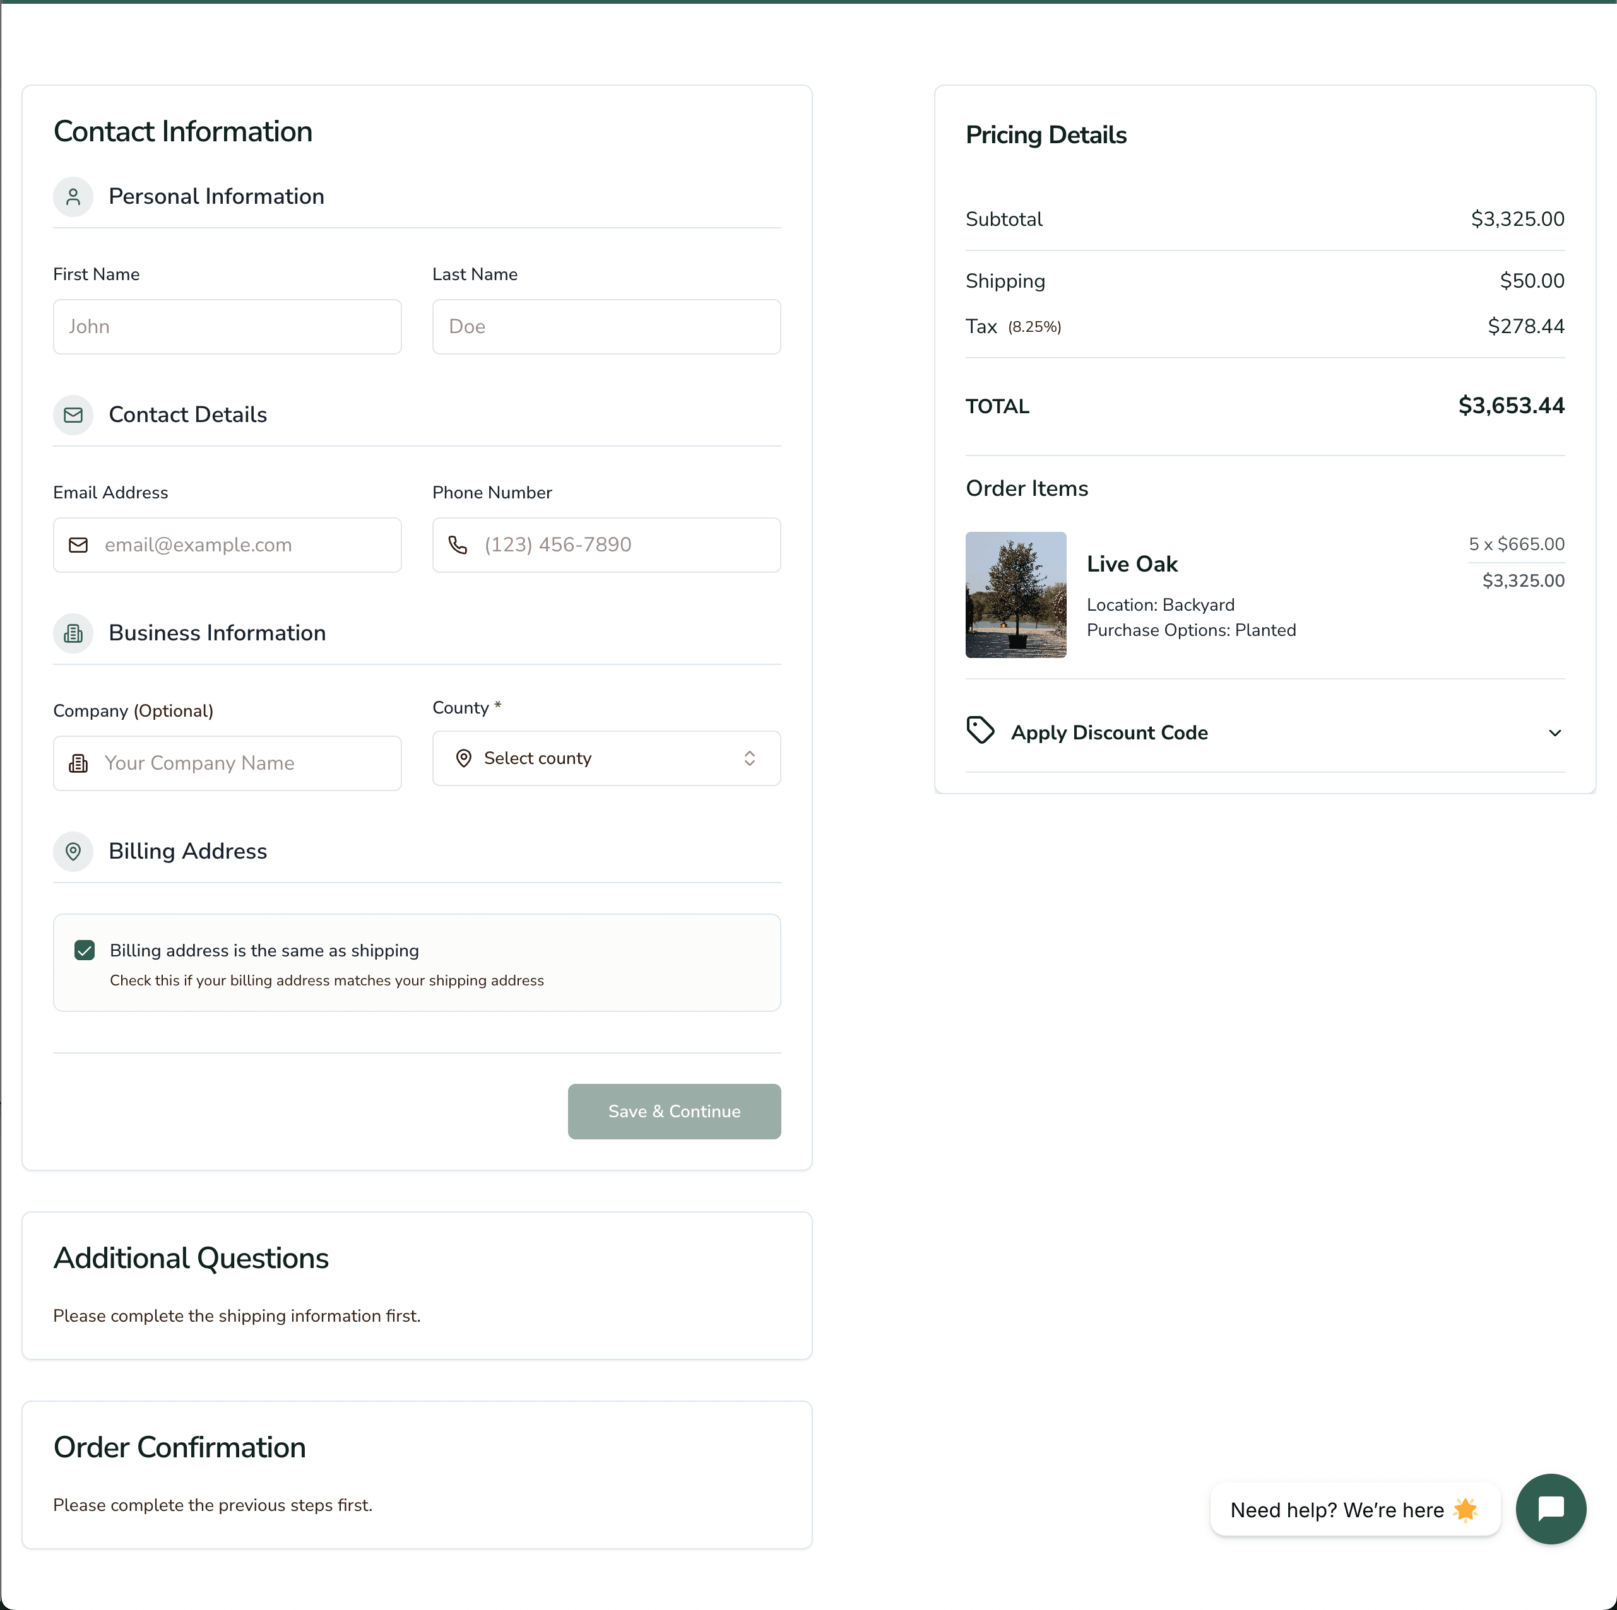The image size is (1617, 1610).
Task: Uncheck billing address same as shipping
Action: [x=85, y=951]
